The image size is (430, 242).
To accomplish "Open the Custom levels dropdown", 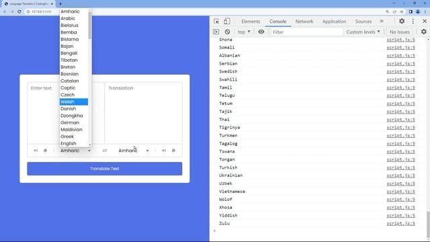I will click(363, 32).
